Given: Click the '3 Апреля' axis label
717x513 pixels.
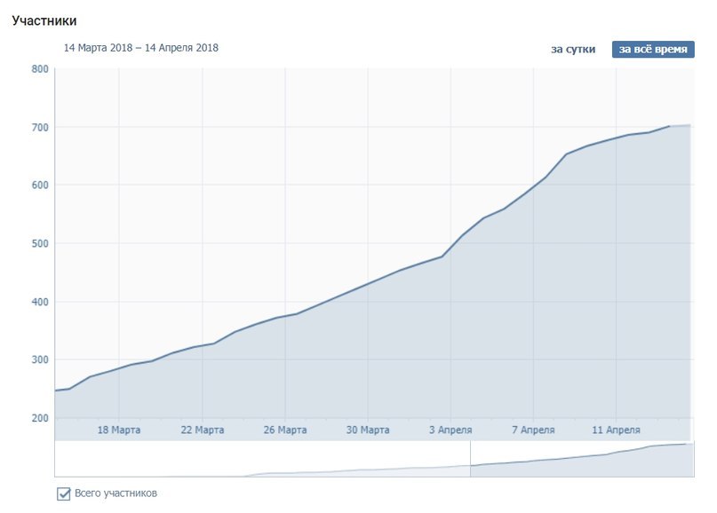Looking at the screenshot, I should coord(450,430).
